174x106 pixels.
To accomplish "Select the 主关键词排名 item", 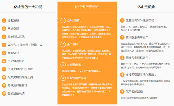I will [16, 61].
